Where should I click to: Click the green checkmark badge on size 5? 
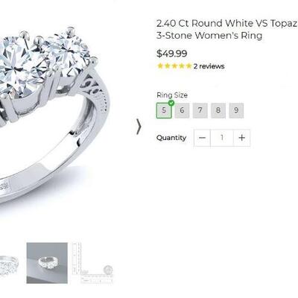pos(171,103)
